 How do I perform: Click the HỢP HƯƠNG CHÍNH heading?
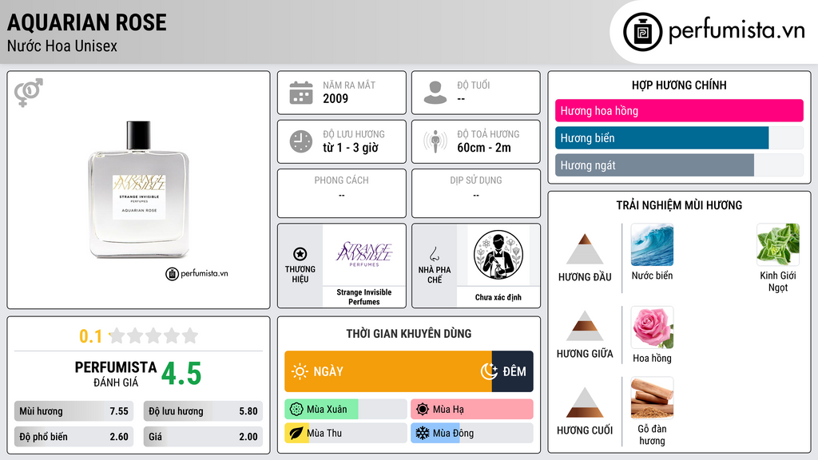pos(679,85)
